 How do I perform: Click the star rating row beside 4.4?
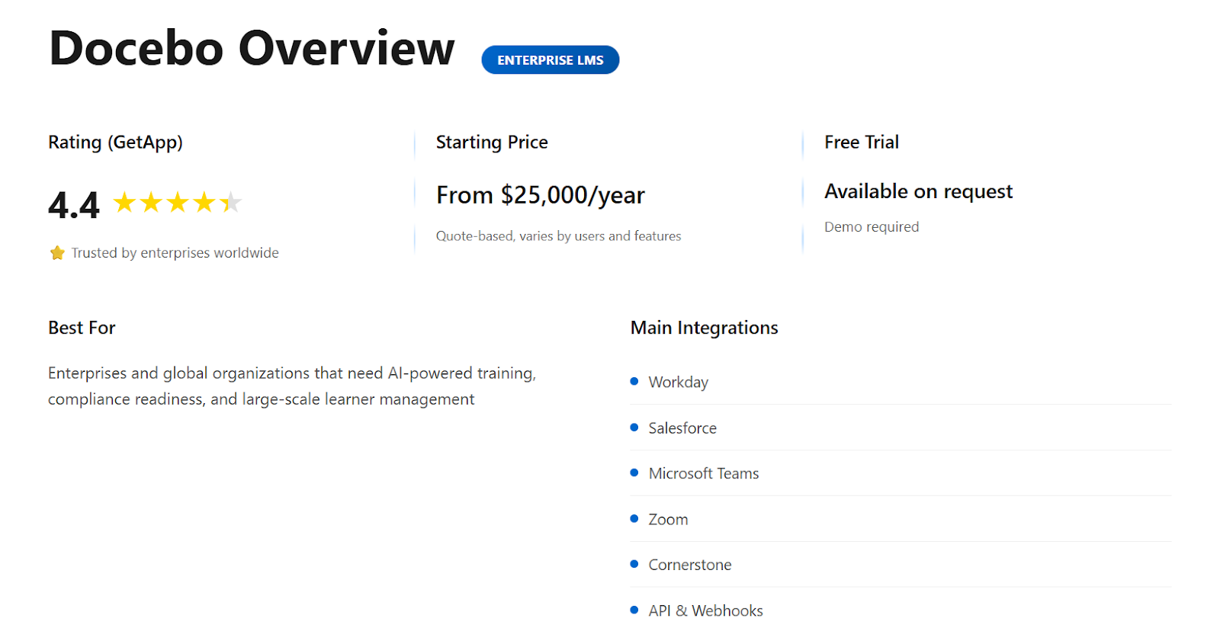(x=178, y=203)
